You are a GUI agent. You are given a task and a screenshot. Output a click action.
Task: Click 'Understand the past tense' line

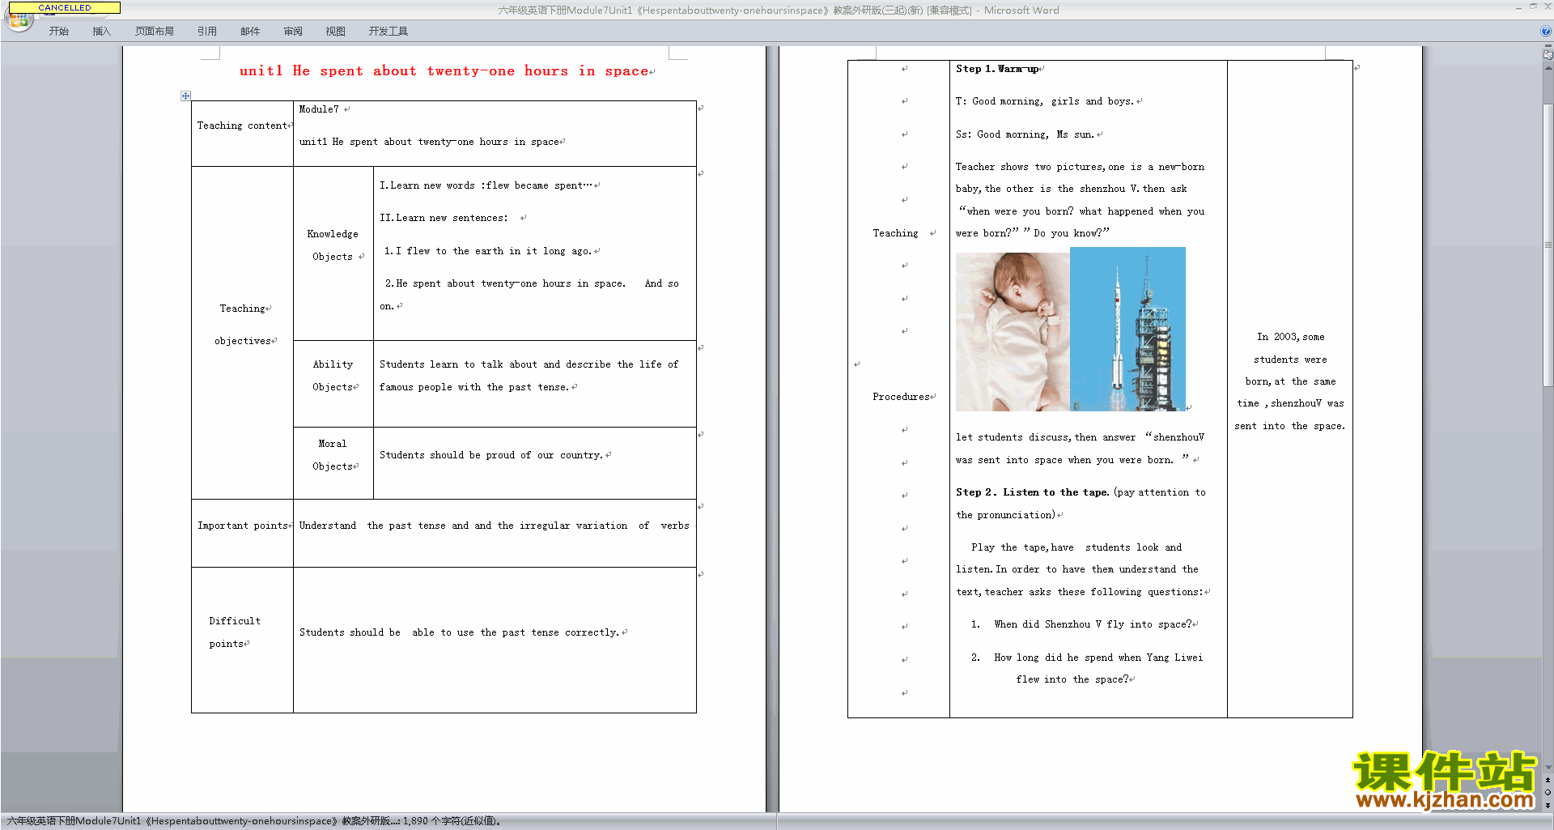(495, 526)
